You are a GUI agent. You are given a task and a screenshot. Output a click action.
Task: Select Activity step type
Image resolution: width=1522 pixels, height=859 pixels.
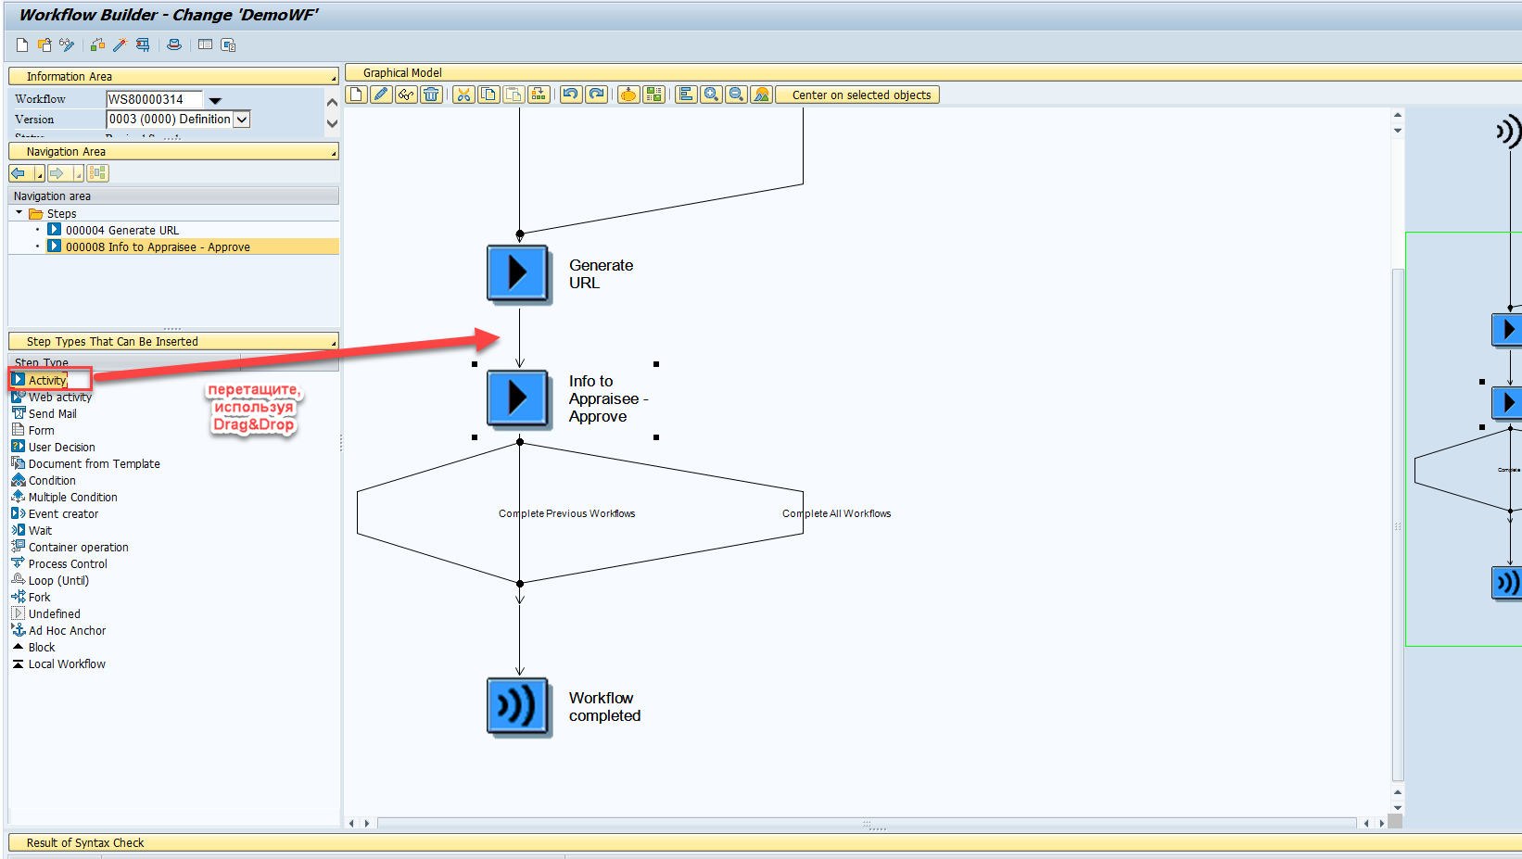47,380
